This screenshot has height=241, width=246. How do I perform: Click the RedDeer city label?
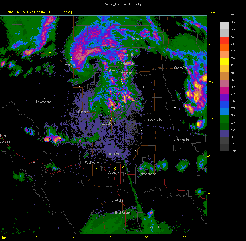pyautogui.click(x=126, y=73)
